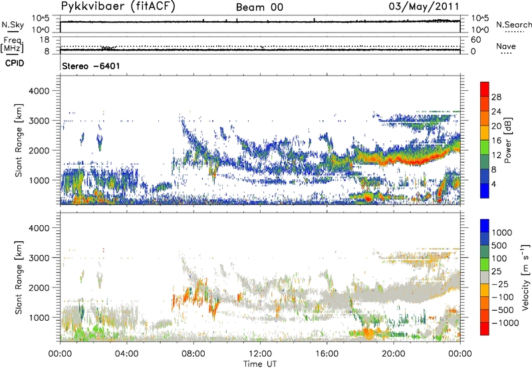Click the solid line sample under Freq. [MHz]
532x368 pixels.
pyautogui.click(x=13, y=54)
